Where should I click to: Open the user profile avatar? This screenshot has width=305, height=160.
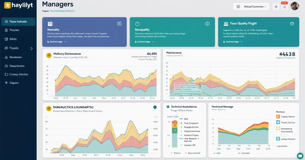point(295,6)
